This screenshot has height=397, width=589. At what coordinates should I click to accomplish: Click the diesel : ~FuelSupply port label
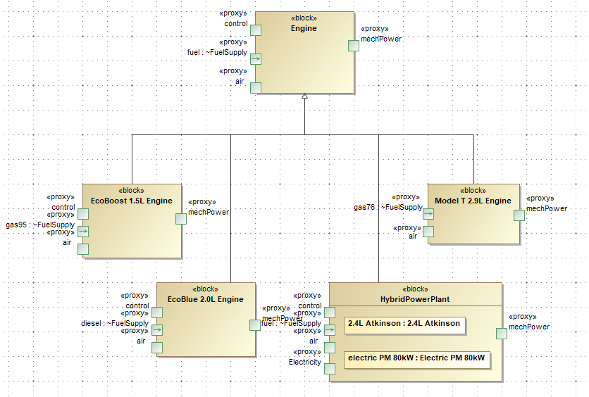click(115, 324)
